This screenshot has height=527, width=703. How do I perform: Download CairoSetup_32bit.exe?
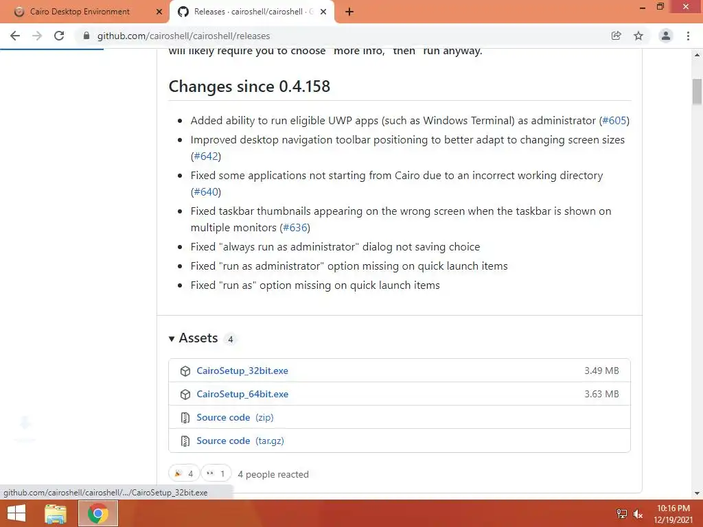tap(242, 371)
